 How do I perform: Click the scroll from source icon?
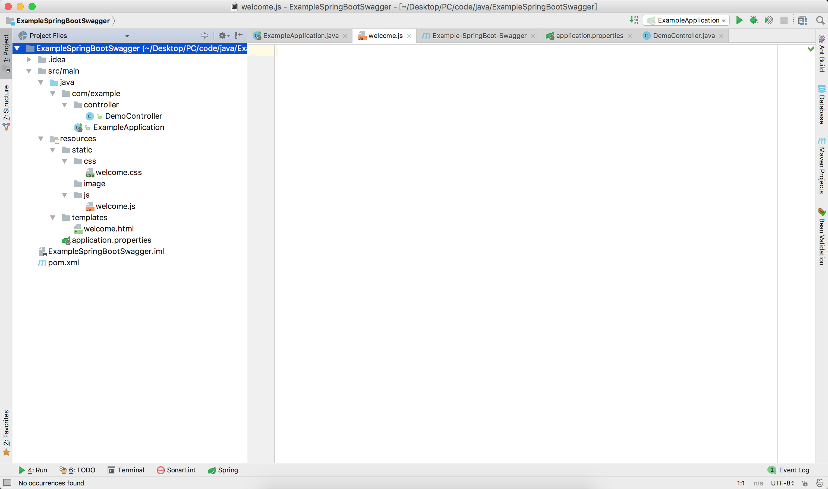tap(204, 36)
